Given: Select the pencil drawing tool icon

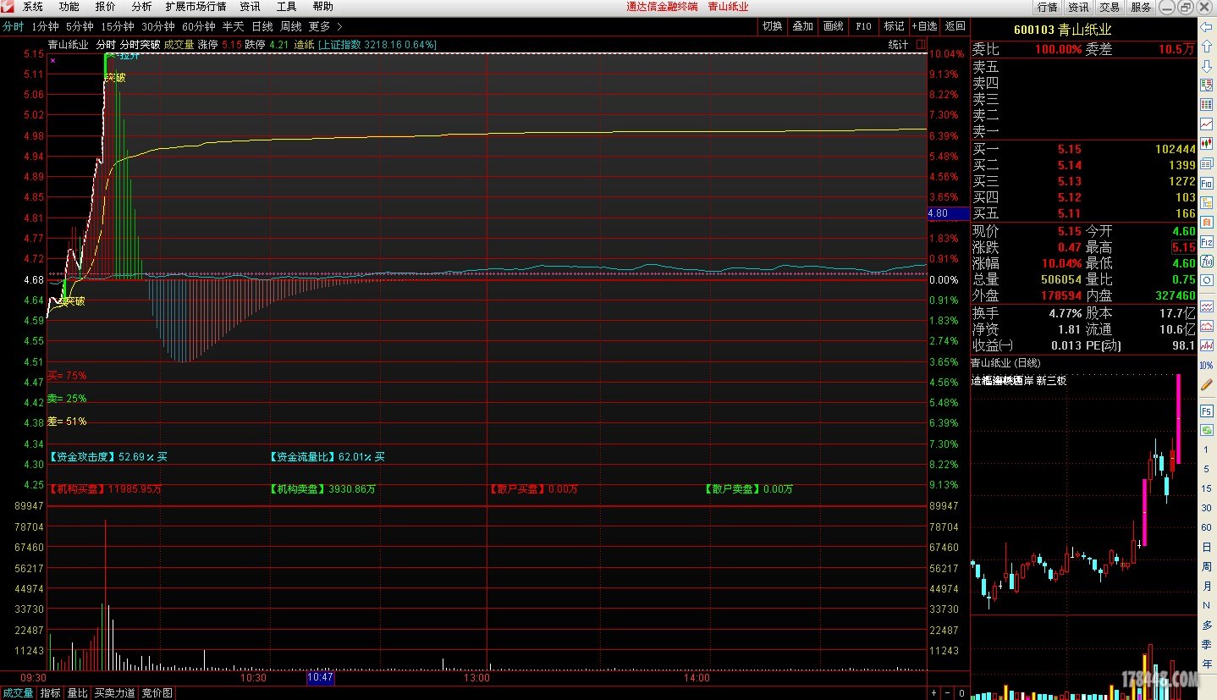Looking at the screenshot, I should point(1207,384).
